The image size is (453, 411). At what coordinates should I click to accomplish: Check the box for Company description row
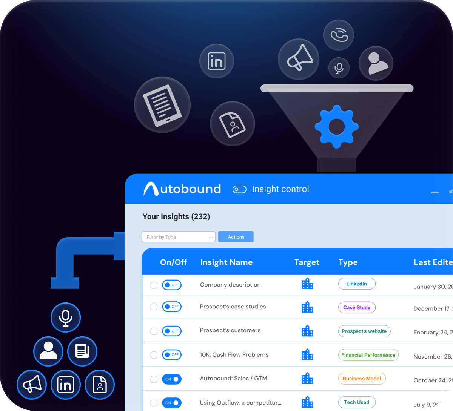pos(154,285)
